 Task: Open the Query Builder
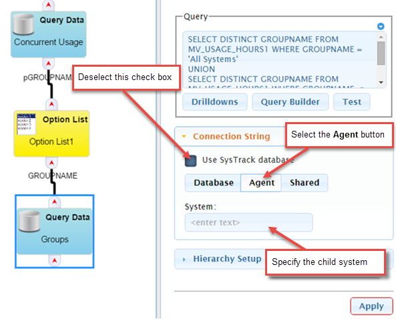pos(290,102)
